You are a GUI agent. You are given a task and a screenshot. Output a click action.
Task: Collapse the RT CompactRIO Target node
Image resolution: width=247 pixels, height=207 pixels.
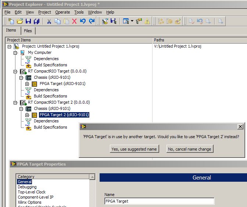click(x=15, y=71)
